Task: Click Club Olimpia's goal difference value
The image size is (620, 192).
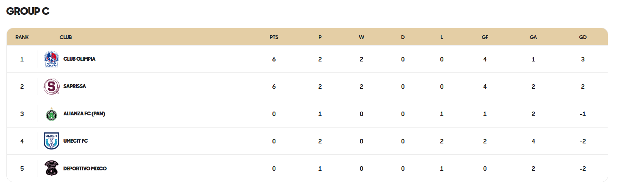Action: 583,59
